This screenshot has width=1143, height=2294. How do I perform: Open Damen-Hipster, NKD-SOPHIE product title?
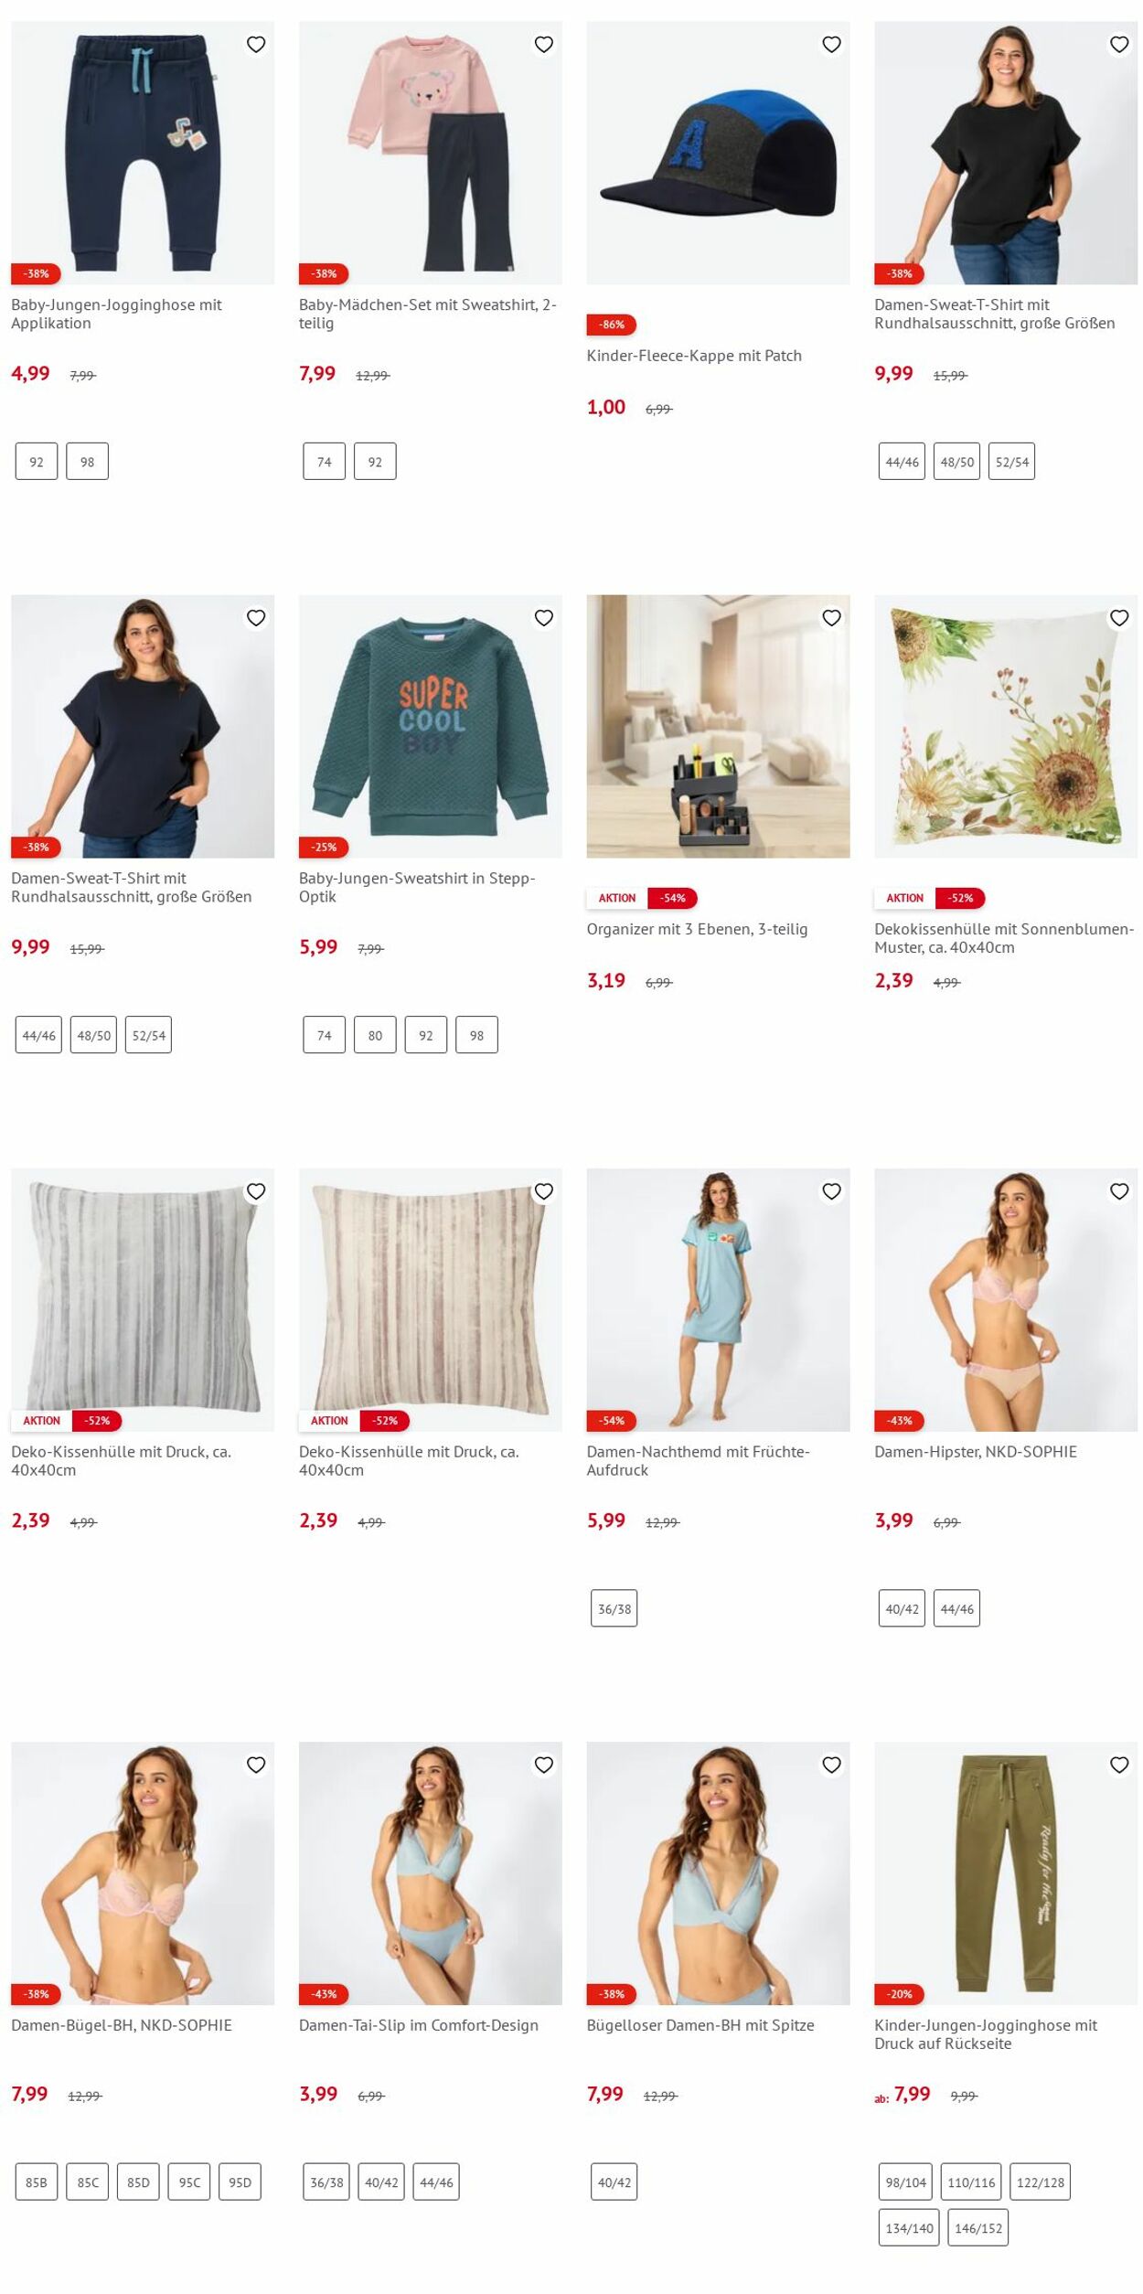975,1451
